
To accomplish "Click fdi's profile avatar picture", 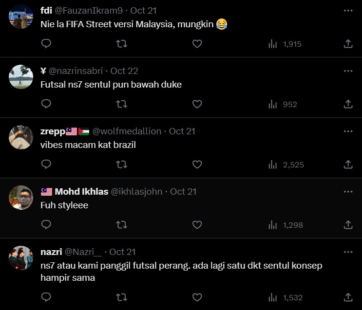I will [x=21, y=17].
